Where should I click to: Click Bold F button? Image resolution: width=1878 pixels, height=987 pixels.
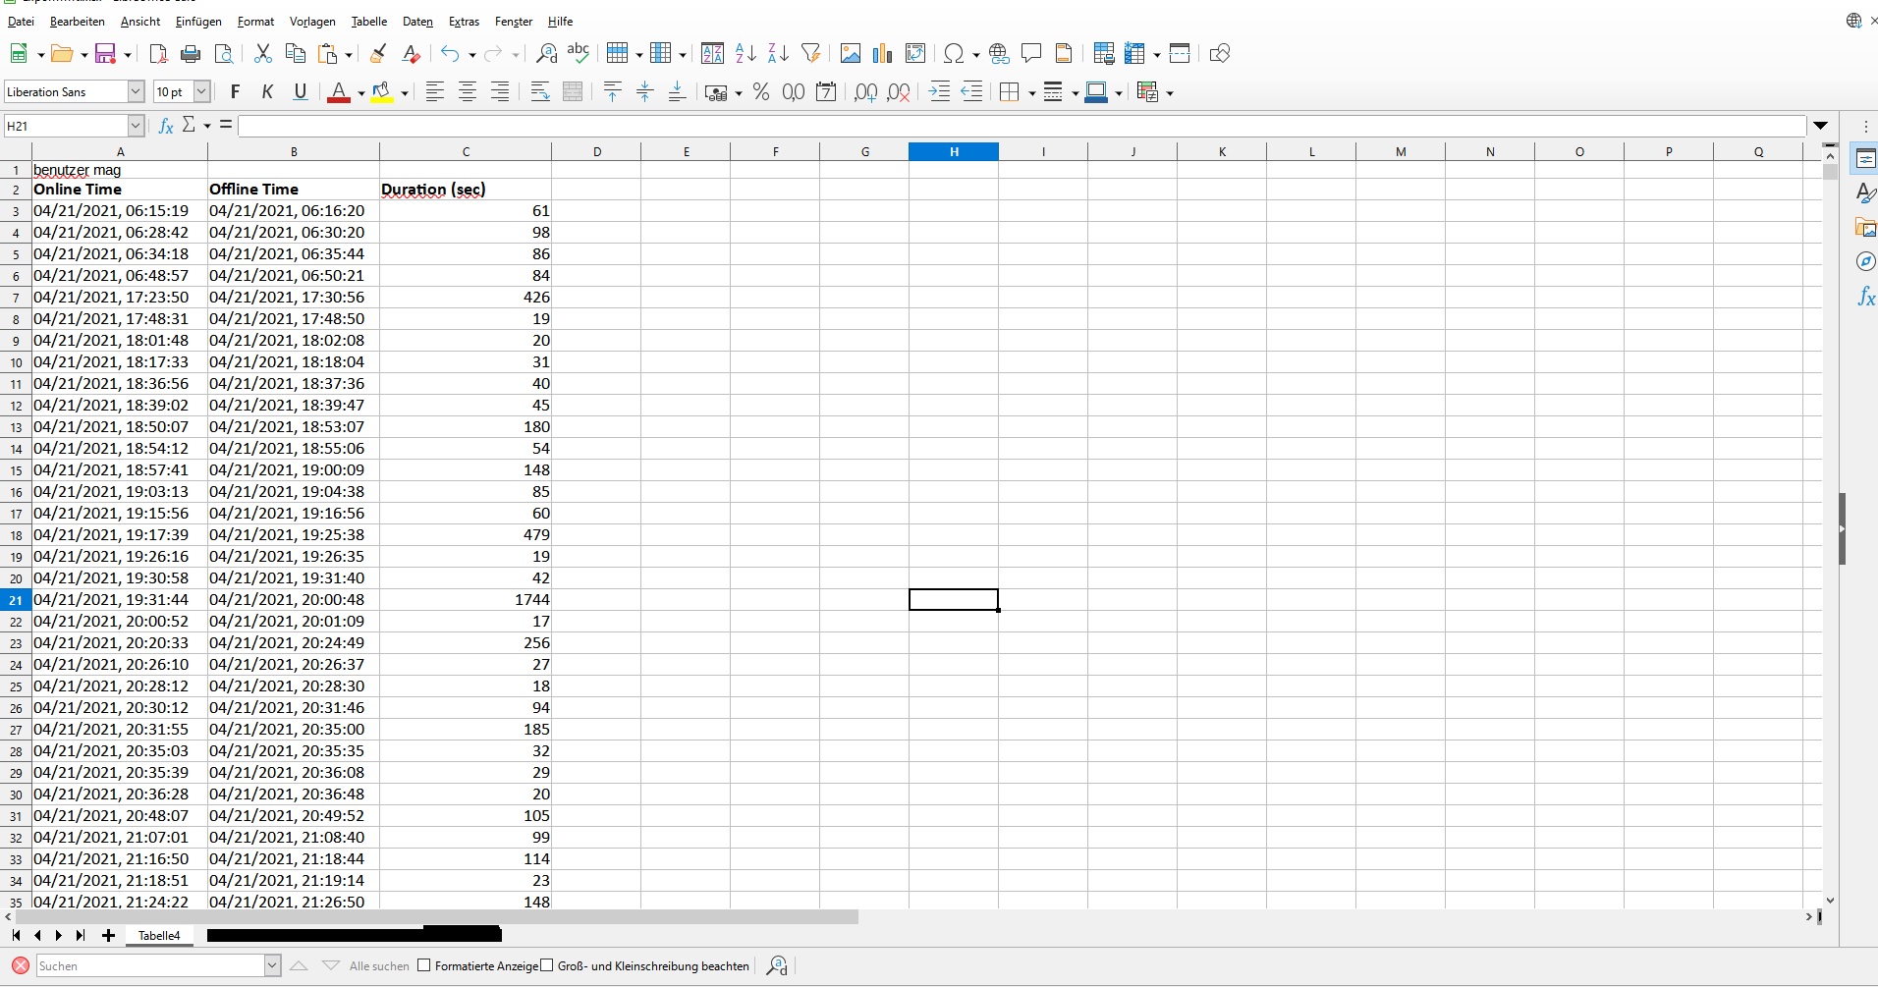(x=235, y=91)
